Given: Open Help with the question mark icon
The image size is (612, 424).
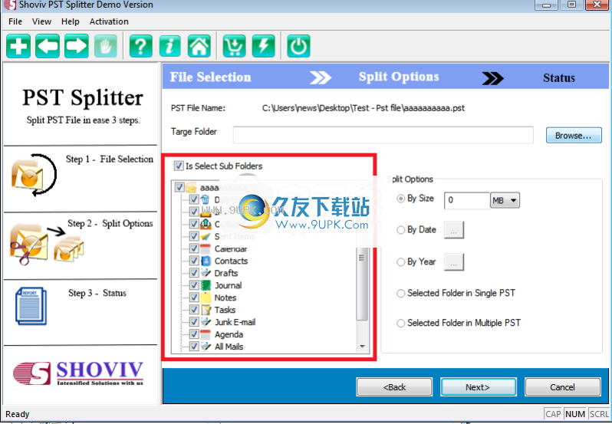Looking at the screenshot, I should coord(141,46).
